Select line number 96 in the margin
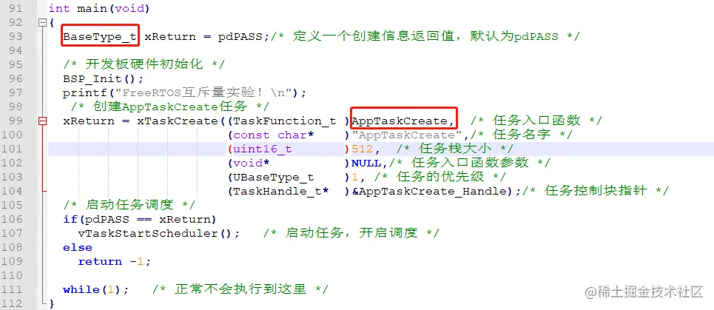The height and width of the screenshot is (310, 714). coord(15,78)
